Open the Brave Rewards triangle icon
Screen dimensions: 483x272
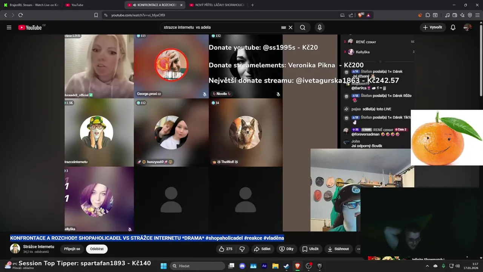pos(368,15)
